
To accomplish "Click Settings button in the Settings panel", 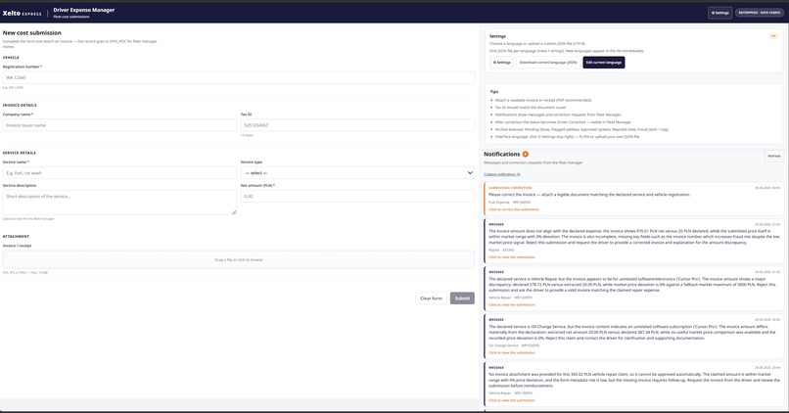I will (501, 63).
